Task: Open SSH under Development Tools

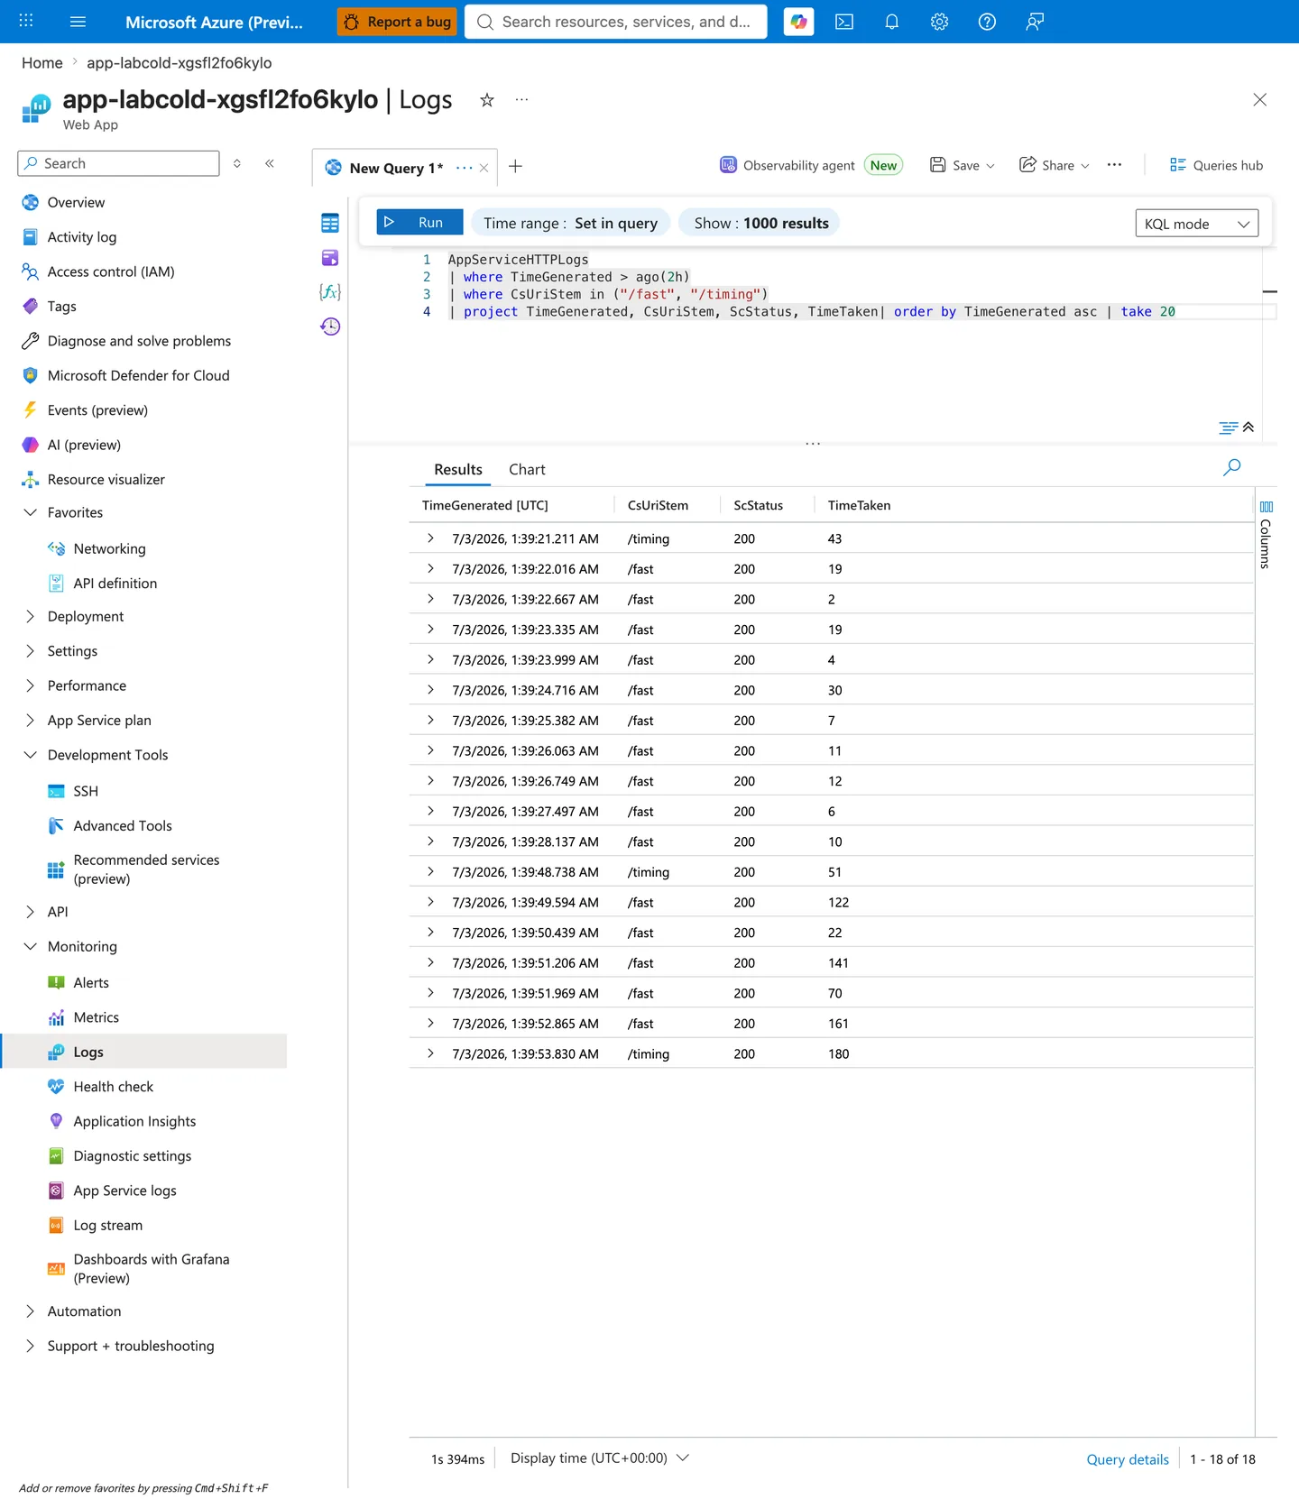Action: pyautogui.click(x=86, y=791)
